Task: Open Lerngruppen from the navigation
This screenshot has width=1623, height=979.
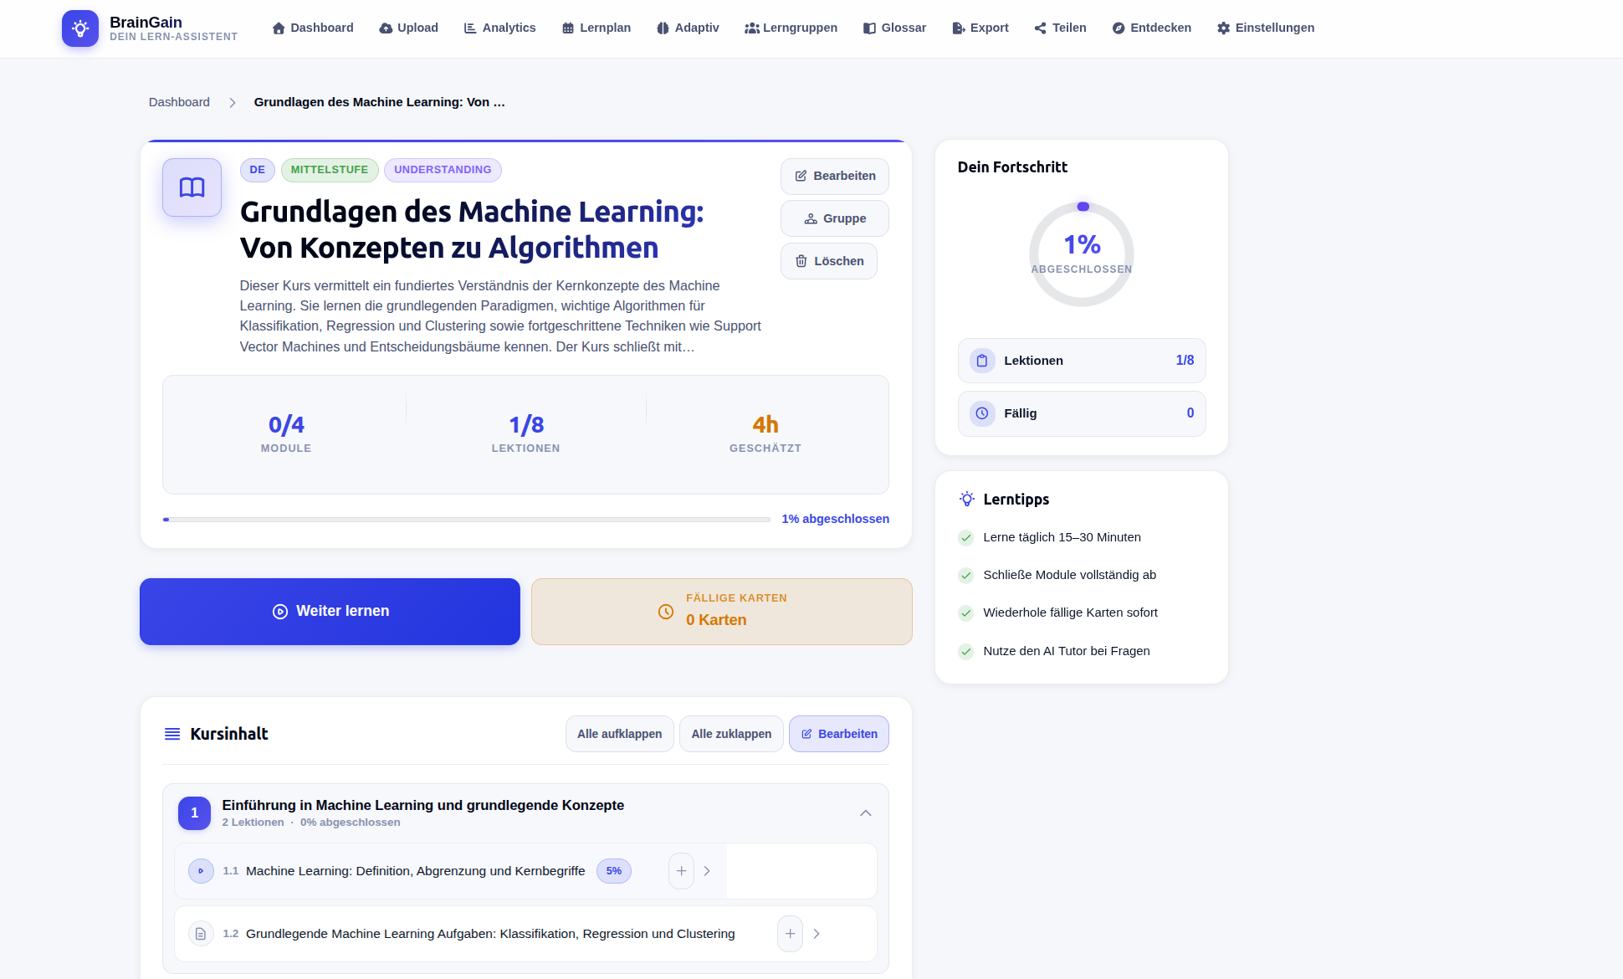Action: click(791, 28)
